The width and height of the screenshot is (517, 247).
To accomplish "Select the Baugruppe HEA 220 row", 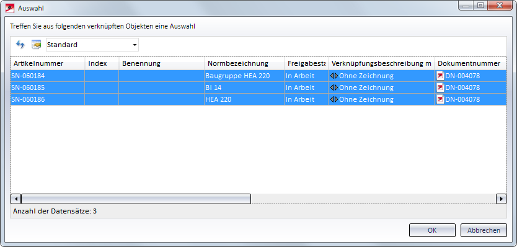I will [x=258, y=76].
